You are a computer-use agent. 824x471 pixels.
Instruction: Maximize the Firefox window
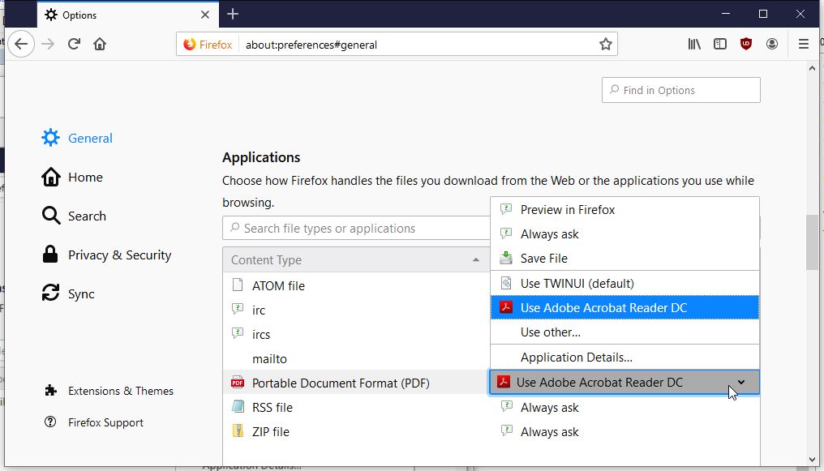[763, 14]
